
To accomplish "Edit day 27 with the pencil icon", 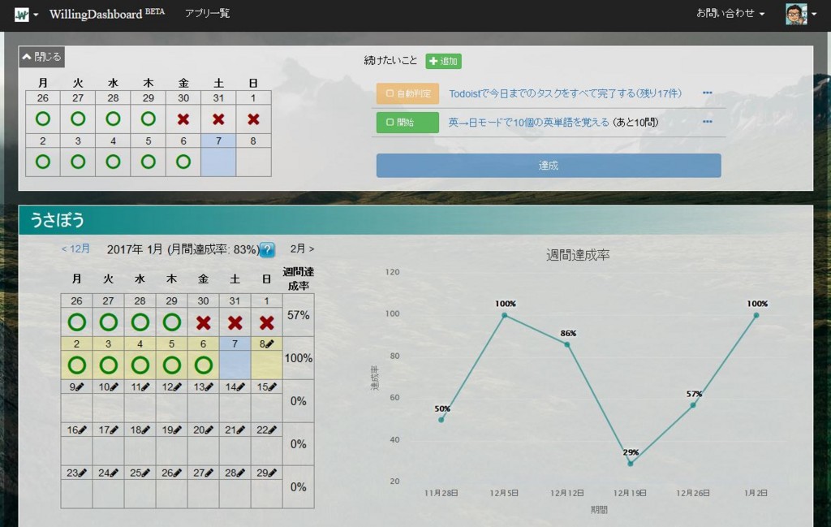I will coord(209,473).
